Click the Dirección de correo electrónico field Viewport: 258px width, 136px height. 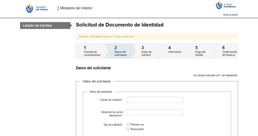coord(155,112)
